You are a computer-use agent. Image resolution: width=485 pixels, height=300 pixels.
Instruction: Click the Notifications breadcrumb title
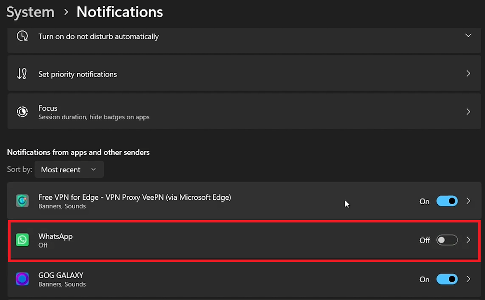point(120,12)
